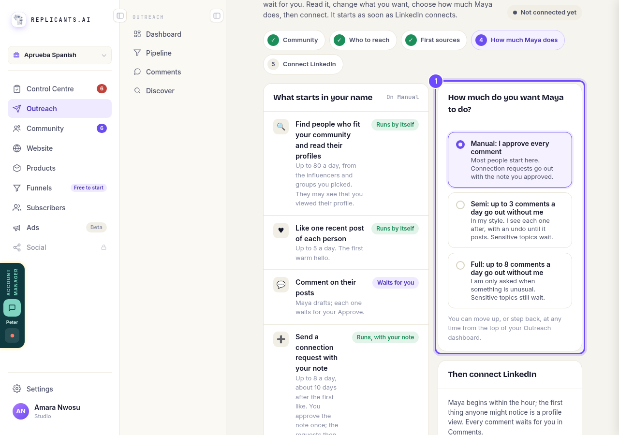Open Subscribers in the sidebar
This screenshot has width=619, height=435.
59,208
